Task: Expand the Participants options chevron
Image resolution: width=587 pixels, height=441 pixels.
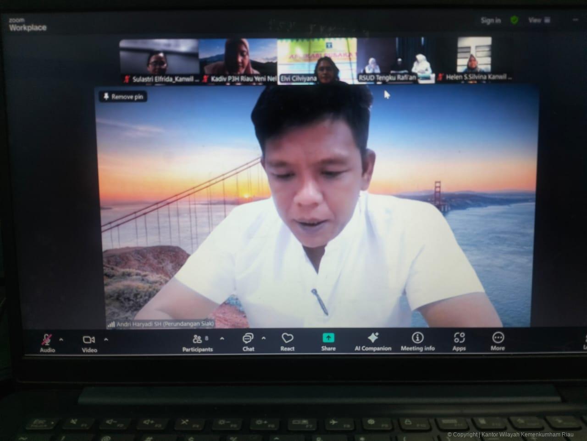Action: click(222, 339)
